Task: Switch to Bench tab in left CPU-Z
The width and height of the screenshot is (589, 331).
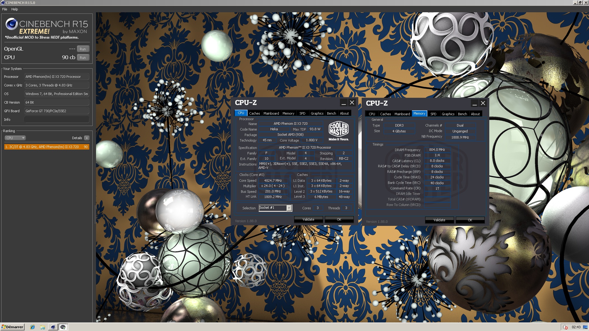Action: pos(332,113)
